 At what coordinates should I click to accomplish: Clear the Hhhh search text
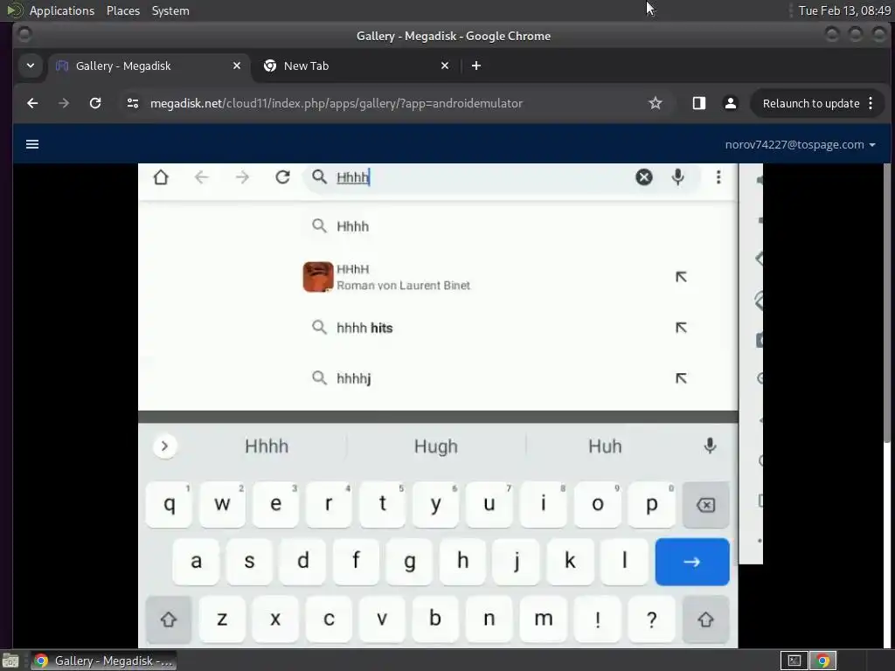tap(644, 176)
